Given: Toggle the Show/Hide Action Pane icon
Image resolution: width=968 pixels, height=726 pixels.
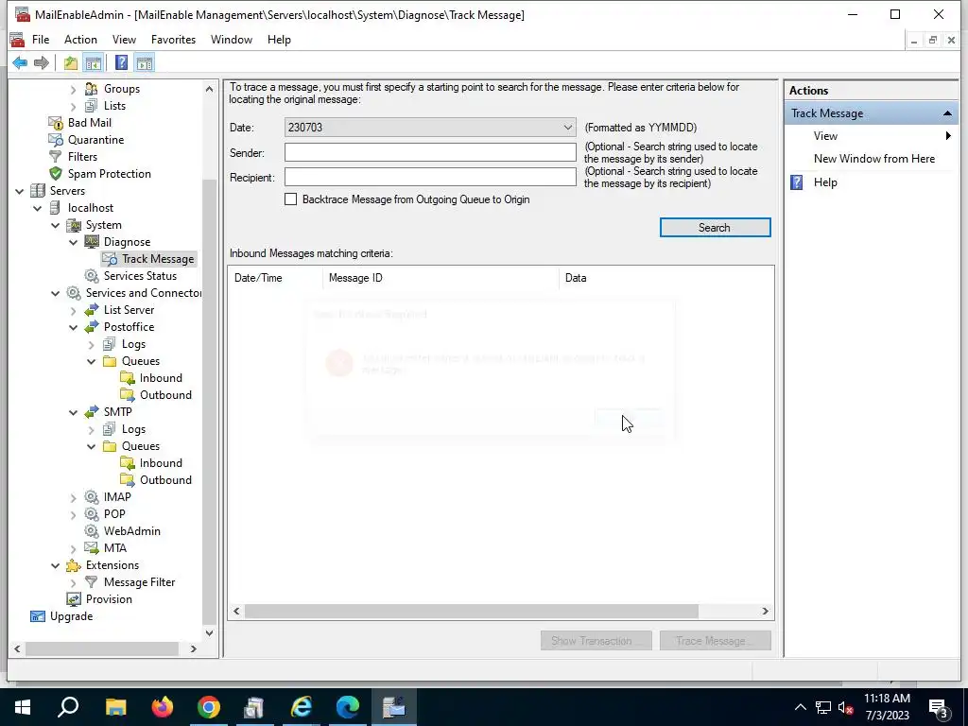Looking at the screenshot, I should pyautogui.click(x=145, y=63).
